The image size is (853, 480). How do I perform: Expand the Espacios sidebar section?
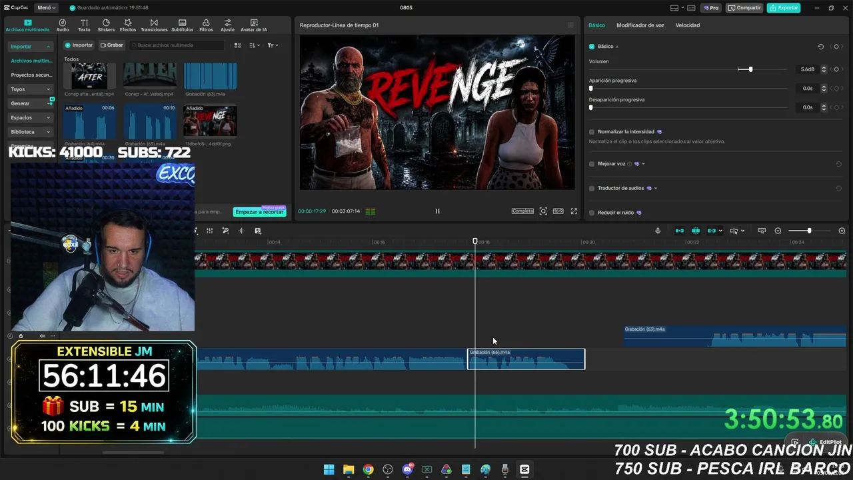pyautogui.click(x=31, y=117)
